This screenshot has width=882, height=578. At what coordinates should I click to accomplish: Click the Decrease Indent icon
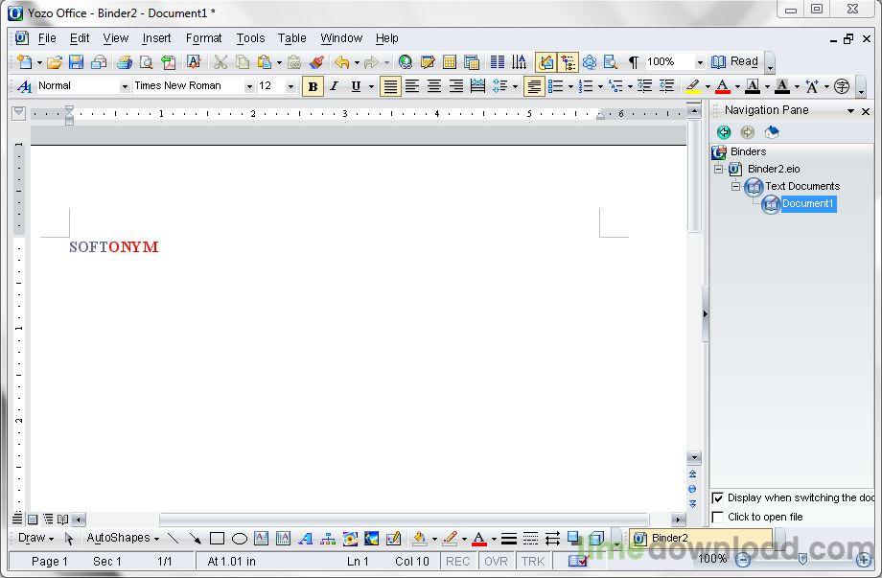(x=644, y=86)
